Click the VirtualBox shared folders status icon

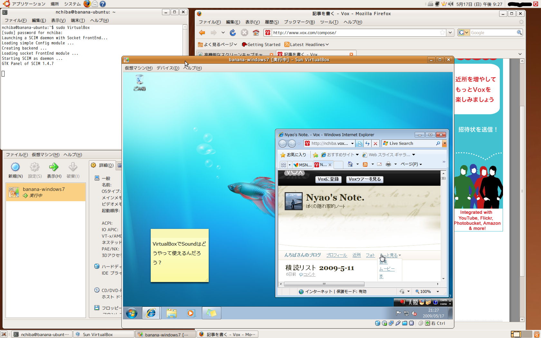tap(405, 323)
